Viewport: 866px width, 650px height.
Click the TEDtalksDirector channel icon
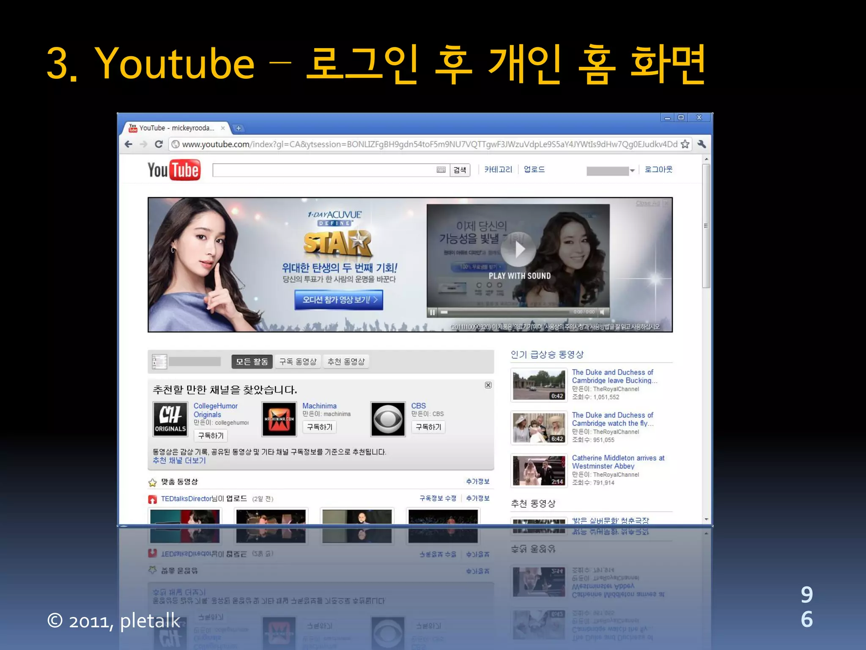point(153,499)
